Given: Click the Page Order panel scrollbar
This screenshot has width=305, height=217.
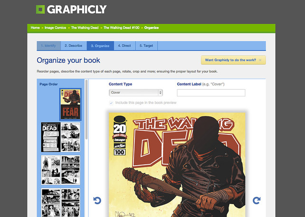Looking at the screenshot, I should coord(86,109).
